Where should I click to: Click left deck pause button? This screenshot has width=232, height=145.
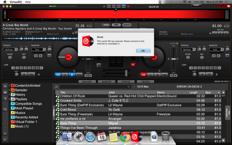pos(65,75)
